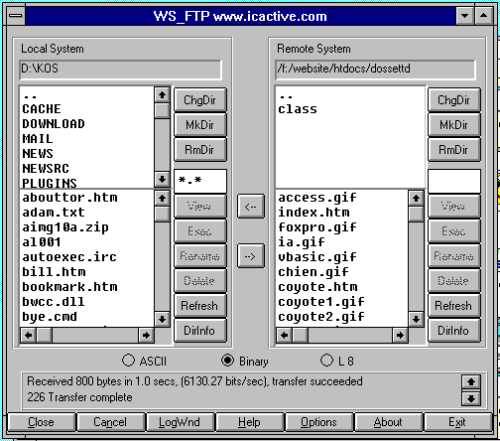Viewport: 500px width, 441px height.
Task: Click local ChgDir button
Action: (x=200, y=100)
